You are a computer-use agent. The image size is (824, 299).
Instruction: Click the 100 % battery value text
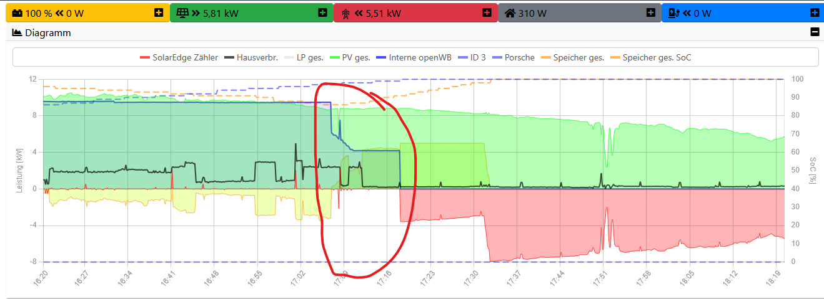(x=39, y=12)
